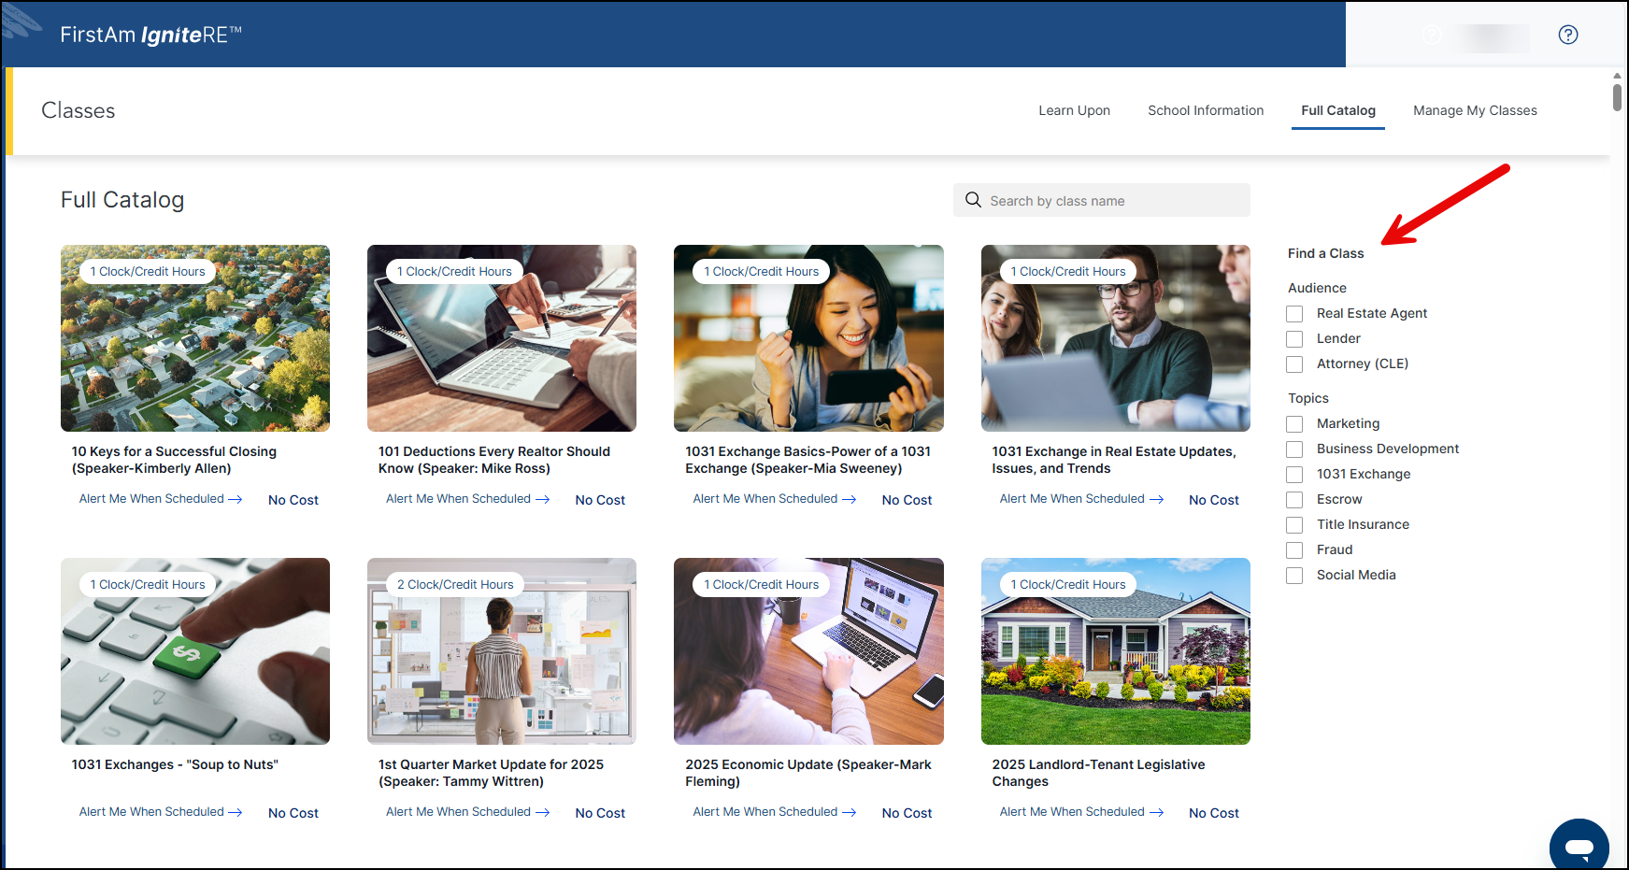Switch to the Manage My Classes tab
1629x870 pixels.
[1474, 110]
